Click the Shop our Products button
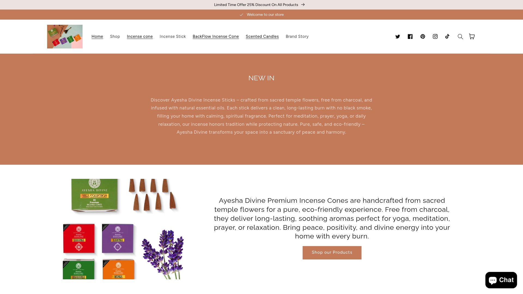Viewport: 523px width, 294px height. click(x=332, y=253)
